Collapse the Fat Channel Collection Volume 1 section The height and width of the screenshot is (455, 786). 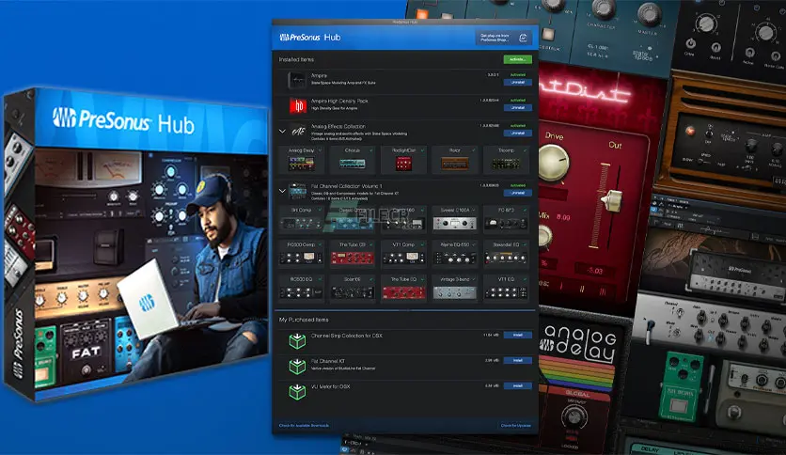point(283,191)
